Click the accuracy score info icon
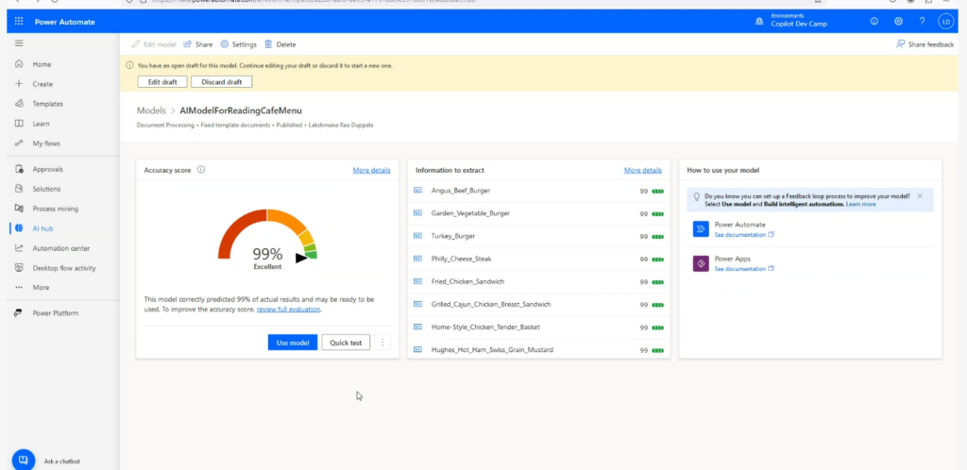967x470 pixels. pyautogui.click(x=201, y=169)
